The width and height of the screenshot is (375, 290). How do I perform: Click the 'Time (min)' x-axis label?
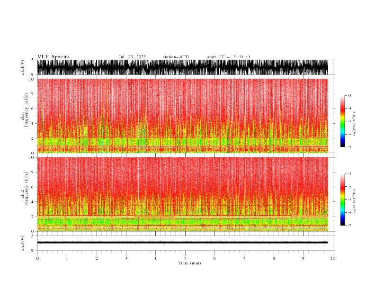coord(189,263)
